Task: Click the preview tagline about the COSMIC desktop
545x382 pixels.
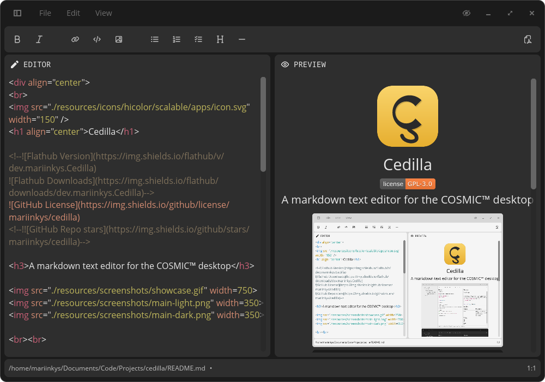Action: coord(407,200)
